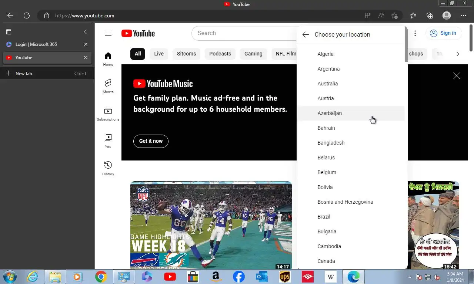Choose Bahrain as location

pos(351,128)
